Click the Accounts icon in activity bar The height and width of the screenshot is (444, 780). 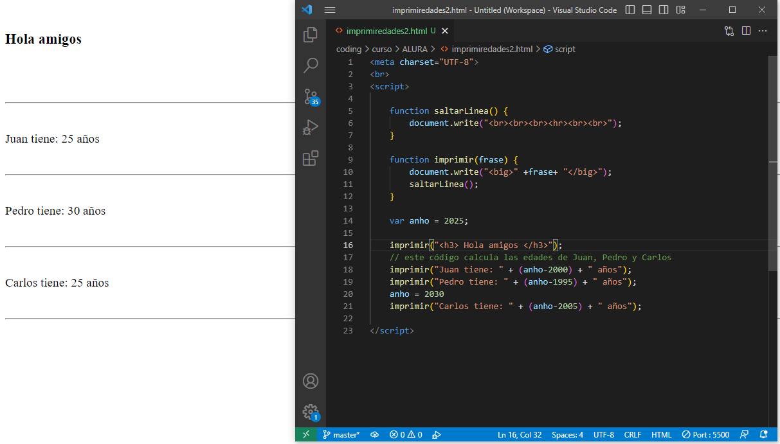311,381
